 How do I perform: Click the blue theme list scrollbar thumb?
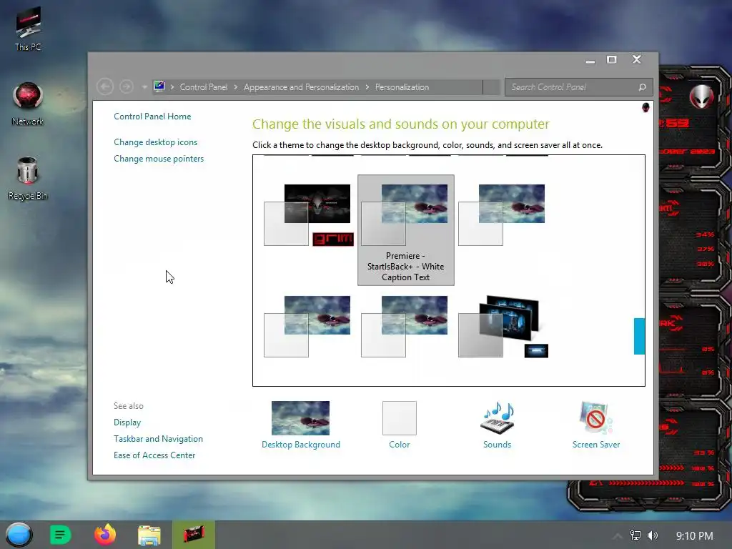pyautogui.click(x=639, y=336)
